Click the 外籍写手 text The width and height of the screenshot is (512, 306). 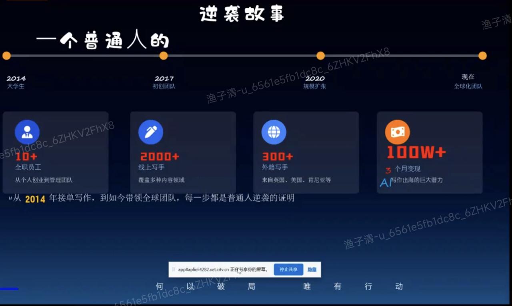[275, 167]
